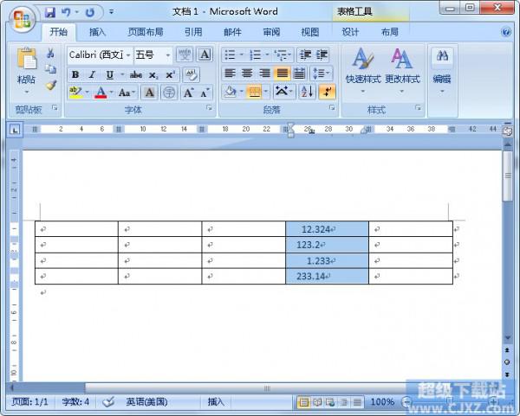Open Word help

(x=506, y=32)
